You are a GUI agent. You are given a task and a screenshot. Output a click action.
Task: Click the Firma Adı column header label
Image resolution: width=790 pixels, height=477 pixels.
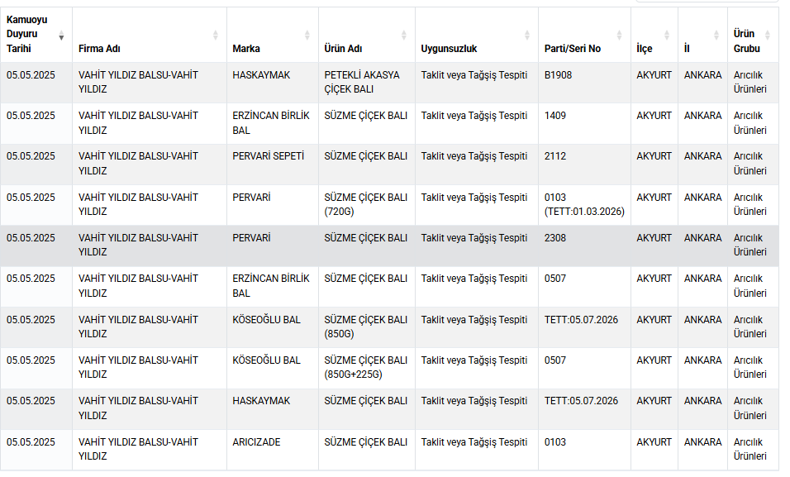[99, 49]
